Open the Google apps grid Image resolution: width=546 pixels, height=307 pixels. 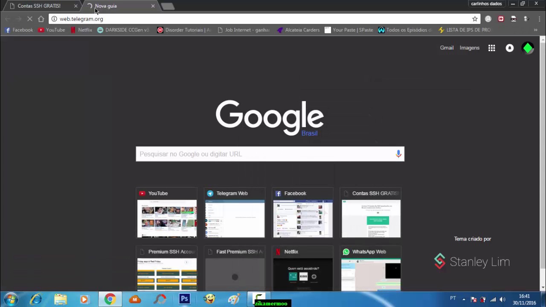(492, 48)
